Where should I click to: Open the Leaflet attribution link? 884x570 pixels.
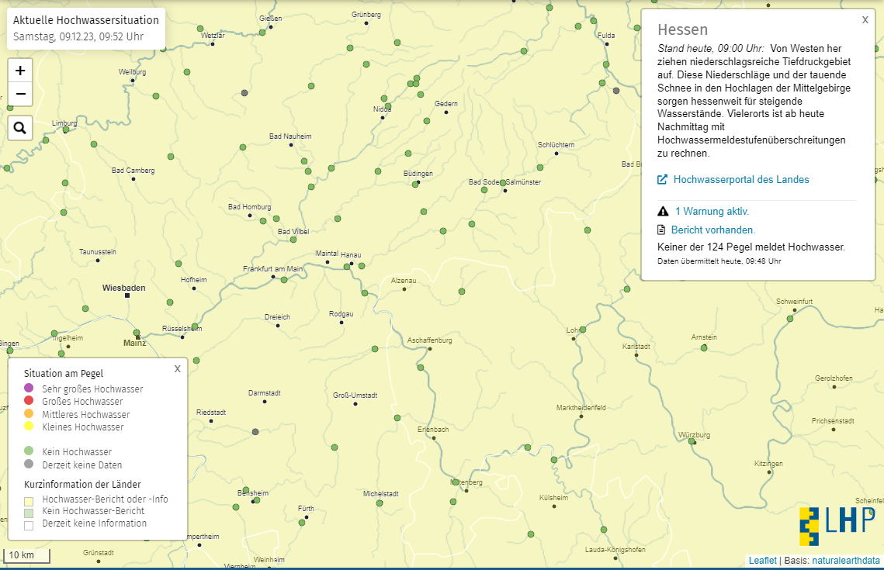[x=762, y=561]
